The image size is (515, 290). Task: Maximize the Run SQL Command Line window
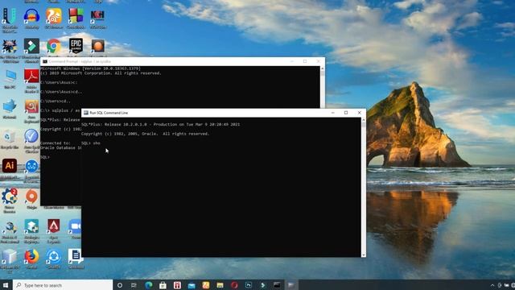pos(346,113)
